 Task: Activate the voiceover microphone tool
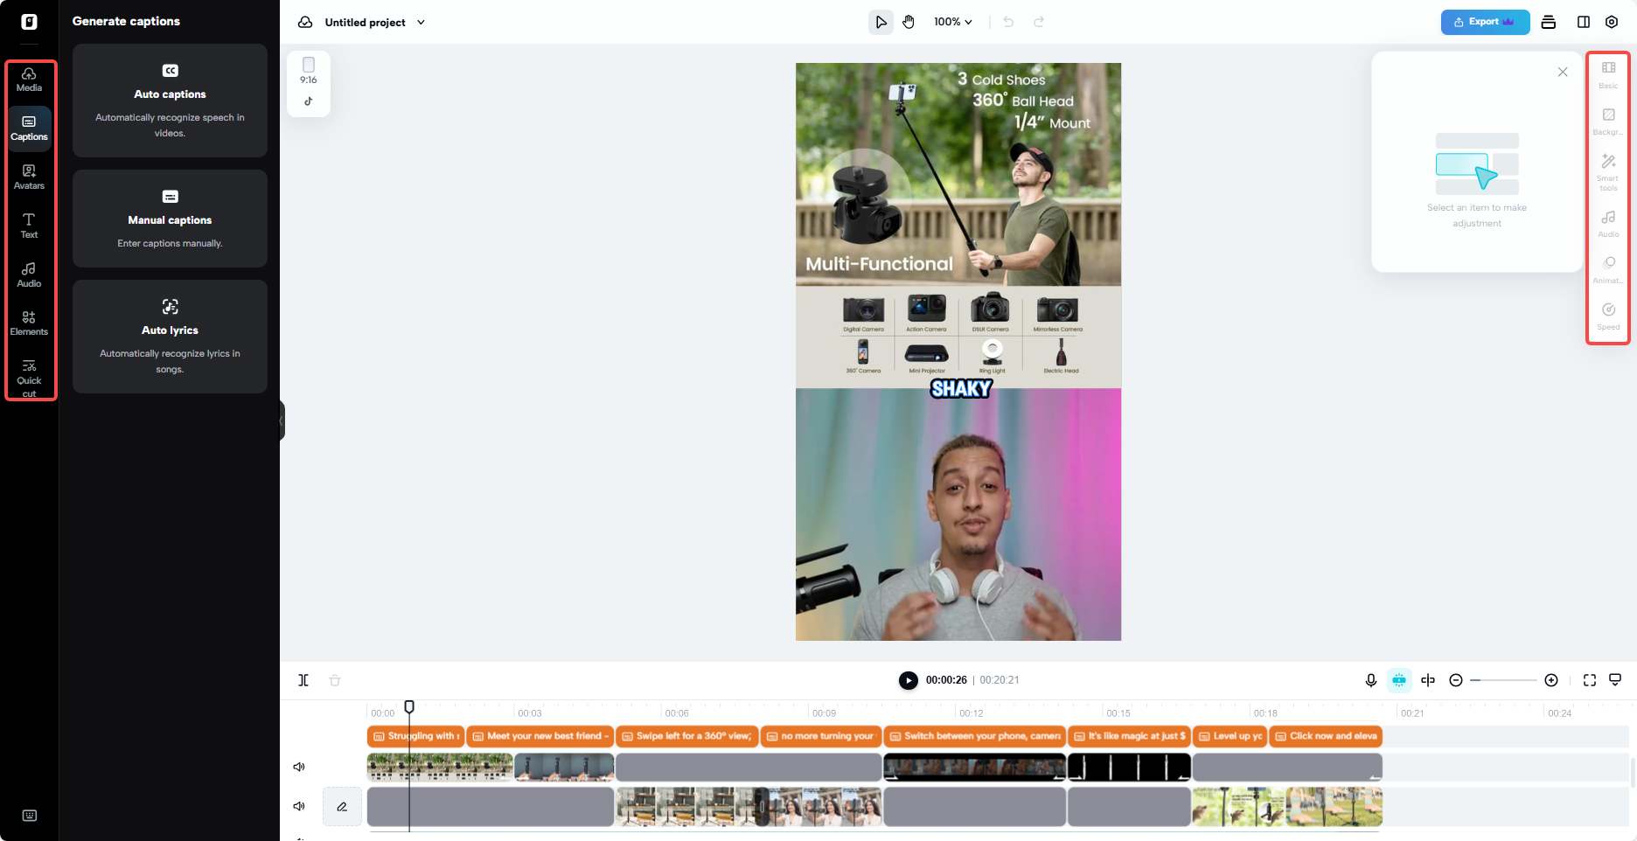pyautogui.click(x=1370, y=680)
